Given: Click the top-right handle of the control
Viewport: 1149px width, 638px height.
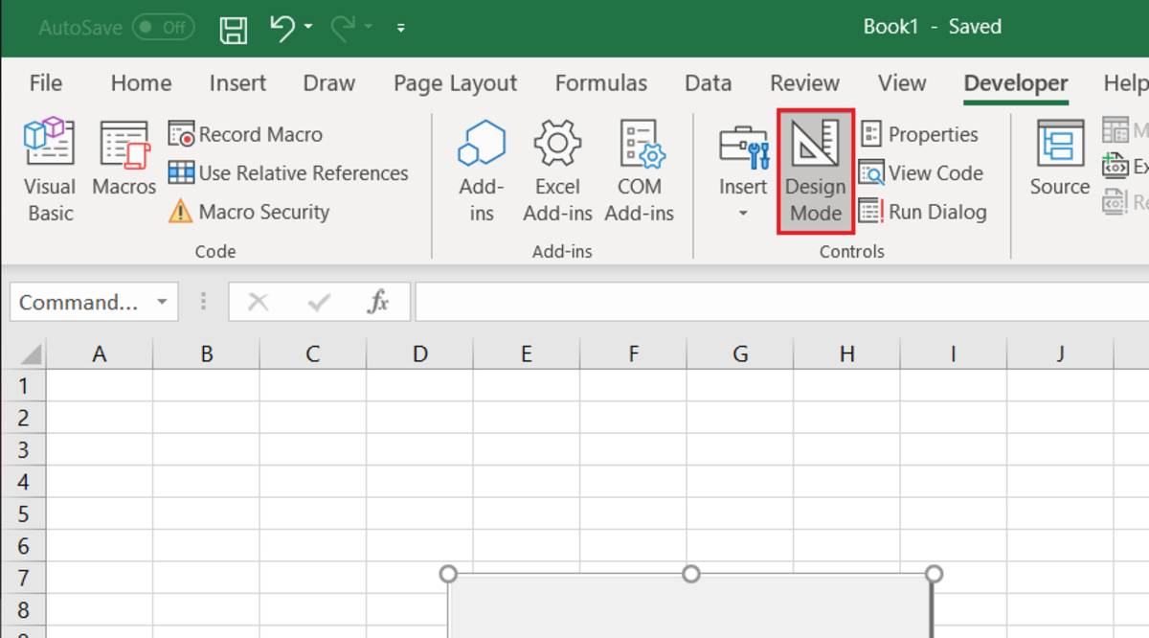Looking at the screenshot, I should click(935, 574).
